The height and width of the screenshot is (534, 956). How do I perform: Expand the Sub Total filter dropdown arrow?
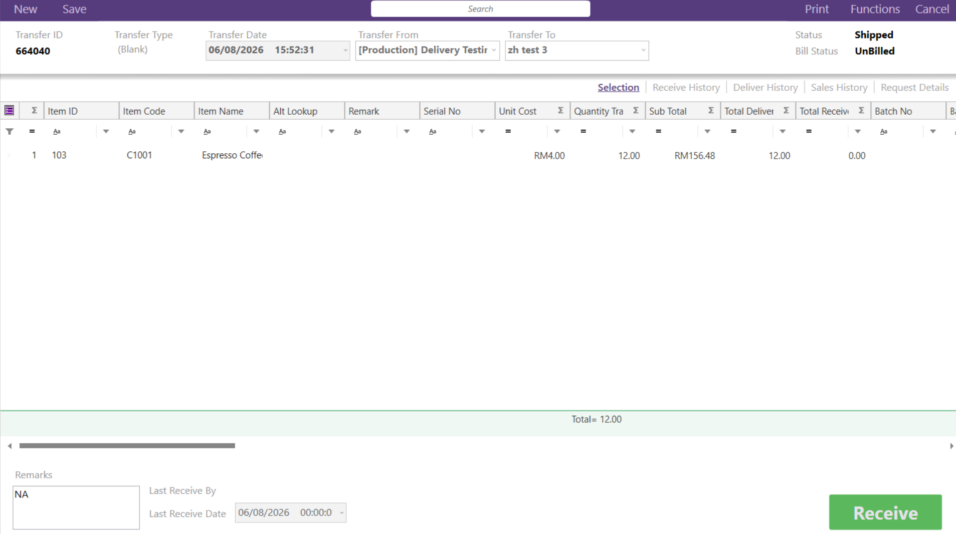coord(707,131)
